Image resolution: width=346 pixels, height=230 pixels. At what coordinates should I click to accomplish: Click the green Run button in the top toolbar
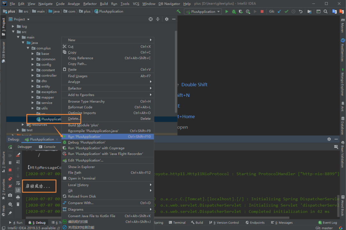click(227, 12)
